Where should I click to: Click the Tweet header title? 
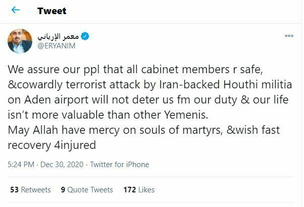coord(51,11)
